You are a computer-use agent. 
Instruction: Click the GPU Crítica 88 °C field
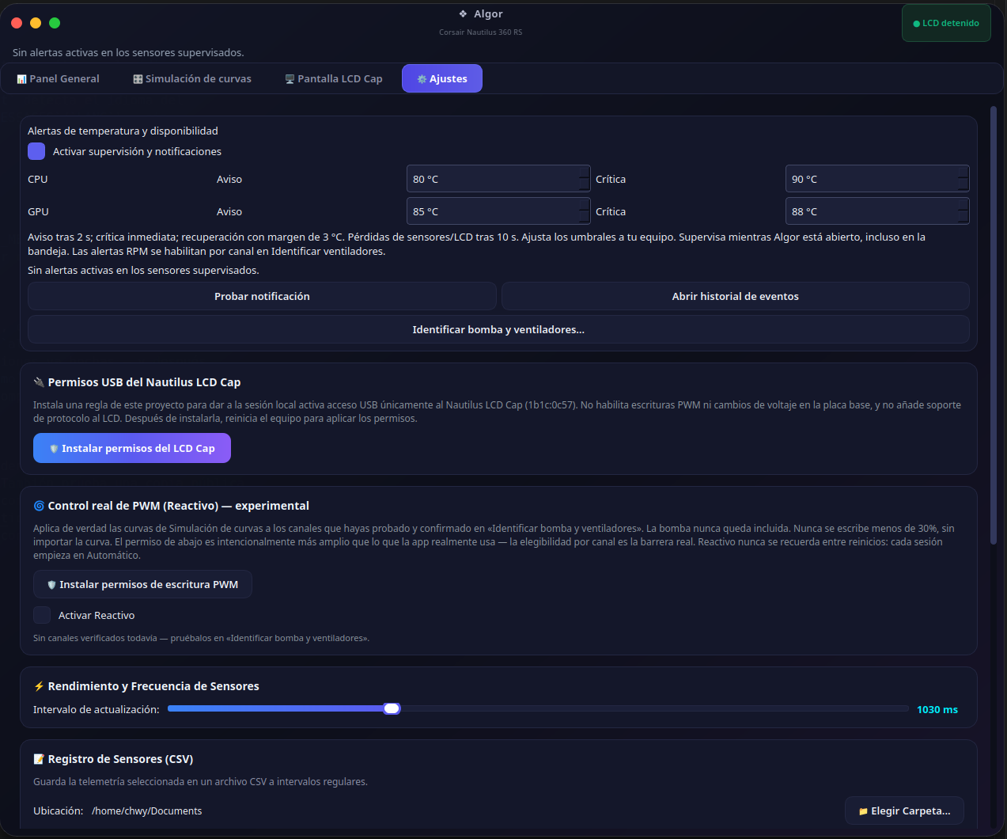pyautogui.click(x=877, y=211)
